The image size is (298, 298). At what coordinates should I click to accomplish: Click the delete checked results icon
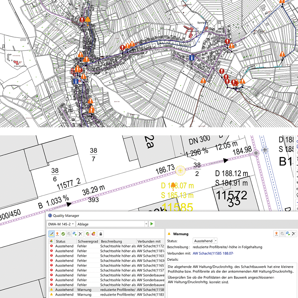click(x=88, y=234)
